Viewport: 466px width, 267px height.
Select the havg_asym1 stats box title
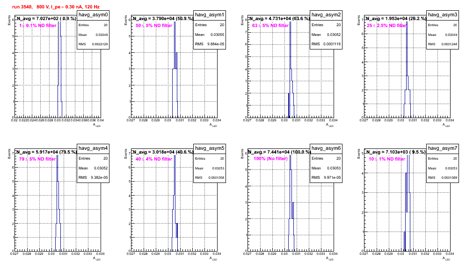tap(210, 14)
